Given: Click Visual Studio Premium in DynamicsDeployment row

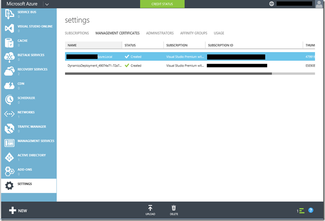Looking at the screenshot, I should [185, 66].
